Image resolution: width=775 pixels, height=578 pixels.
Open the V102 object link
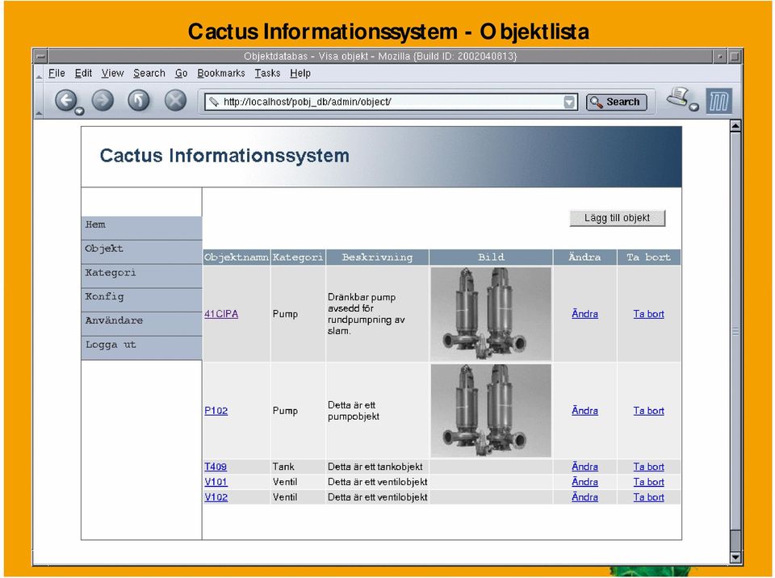click(216, 497)
